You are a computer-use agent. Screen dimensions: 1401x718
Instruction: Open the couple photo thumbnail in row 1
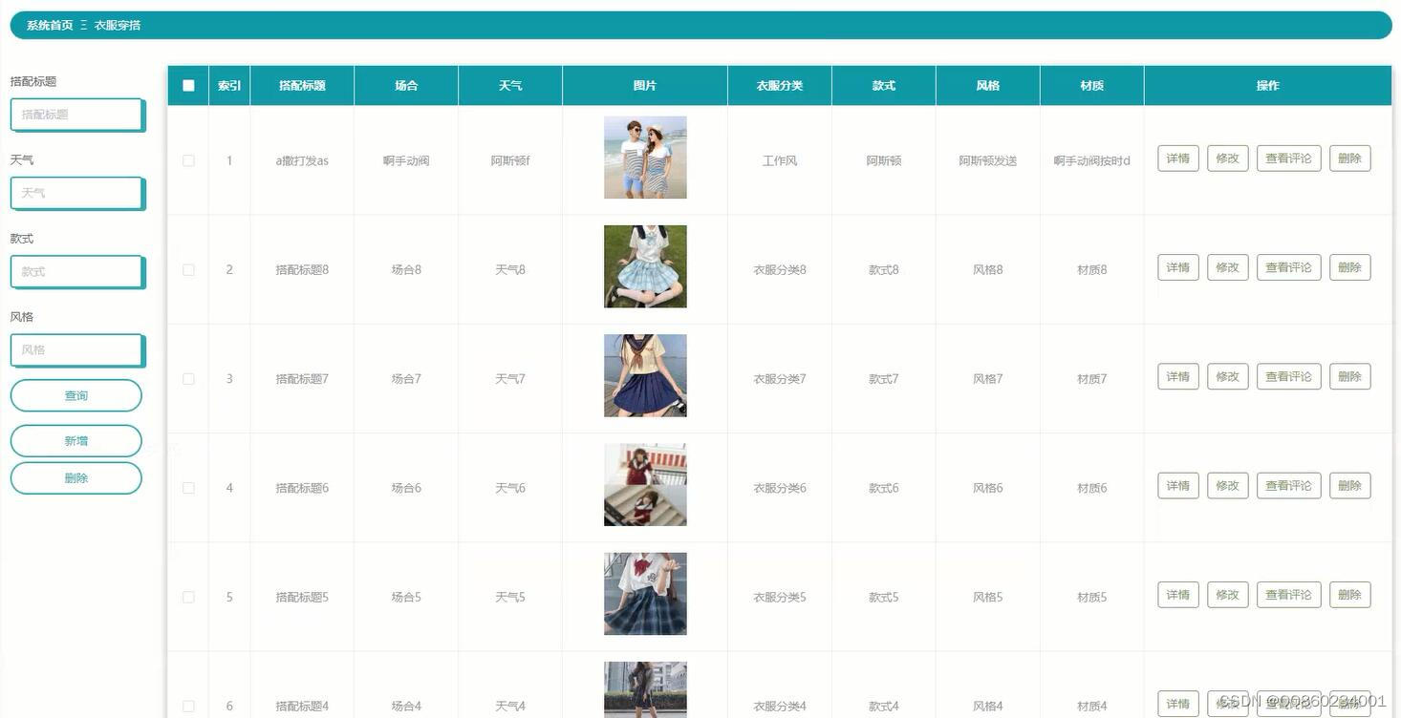pyautogui.click(x=645, y=158)
